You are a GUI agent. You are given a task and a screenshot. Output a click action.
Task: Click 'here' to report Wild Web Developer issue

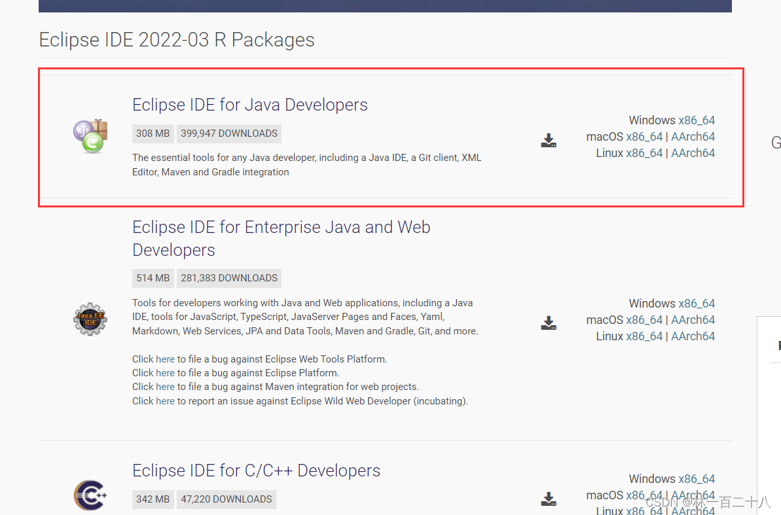pos(165,401)
